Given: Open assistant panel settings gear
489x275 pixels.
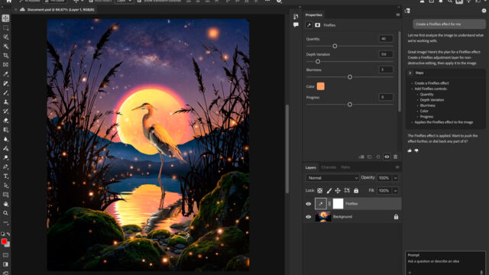Looking at the screenshot, I should coord(484,11).
